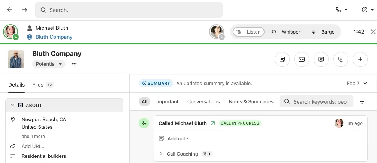Image resolution: width=377 pixels, height=163 pixels.
Task: Click the 1m ago timestamp
Action: point(355,123)
